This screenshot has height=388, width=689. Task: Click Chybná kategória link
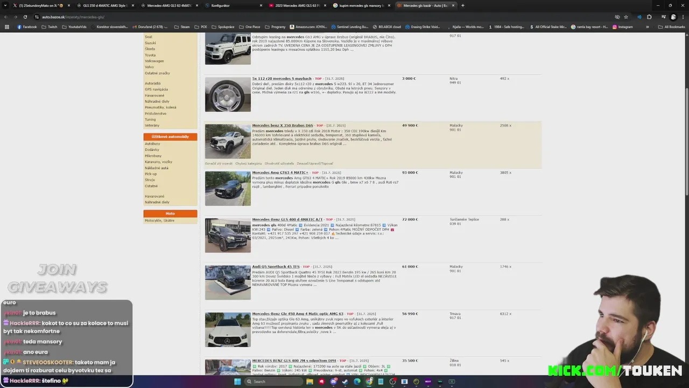pos(249,163)
